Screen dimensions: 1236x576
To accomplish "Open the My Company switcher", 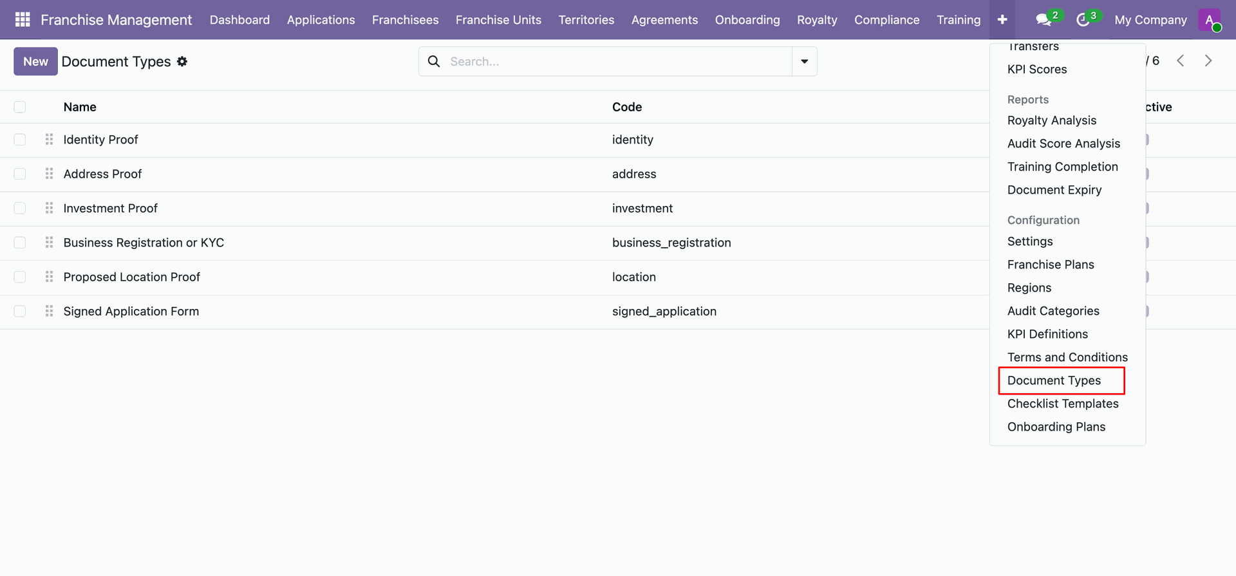I will coord(1150,20).
